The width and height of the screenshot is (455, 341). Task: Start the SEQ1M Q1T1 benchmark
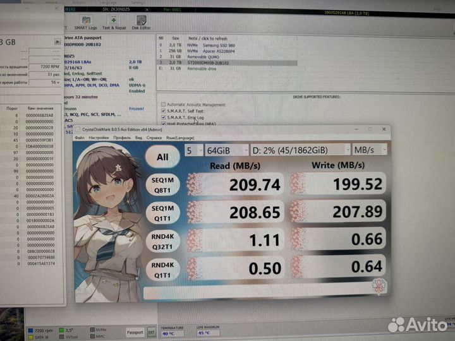[162, 213]
